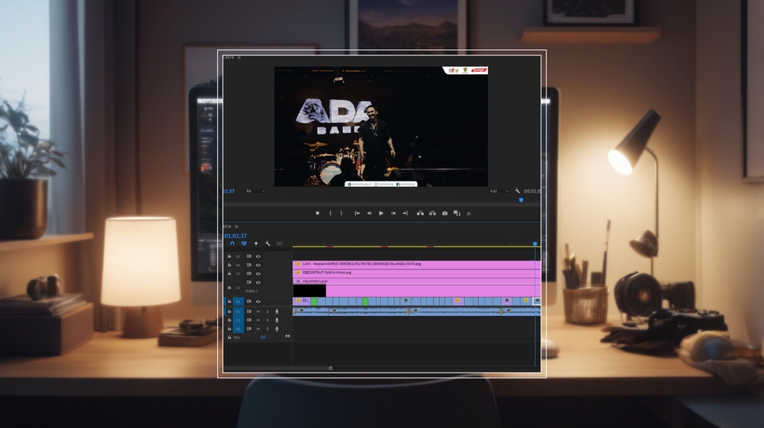Click the Extract button

432,213
